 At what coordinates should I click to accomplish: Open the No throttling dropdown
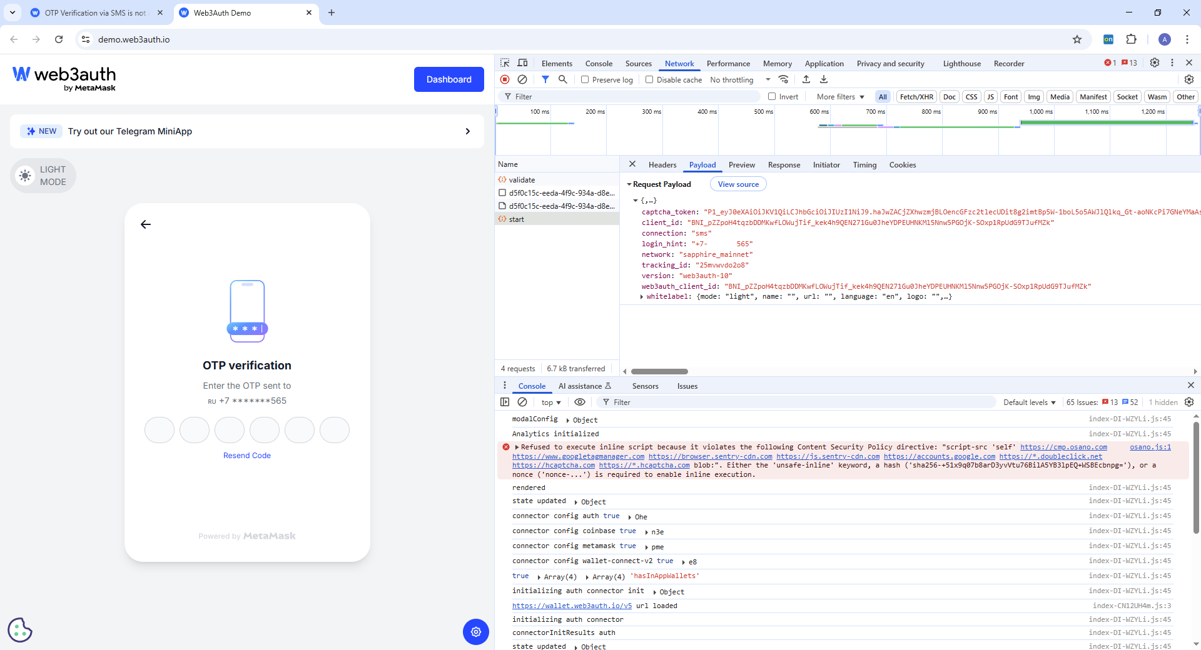[x=740, y=79]
